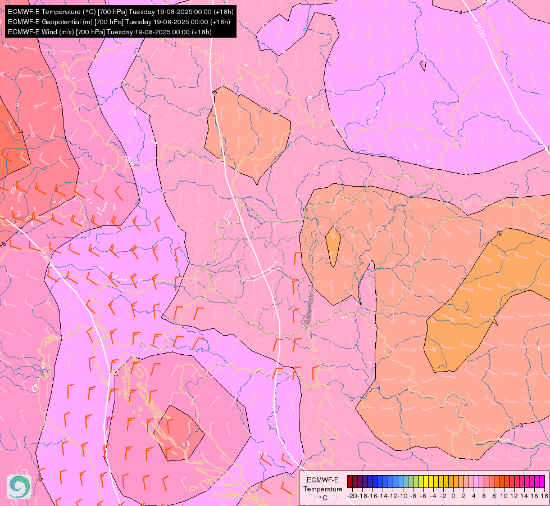
Task: Select the ECMWF-E Wind title line
Action: click(110, 32)
